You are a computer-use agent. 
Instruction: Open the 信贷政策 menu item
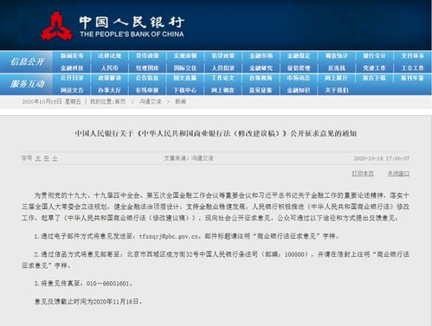coord(223,55)
